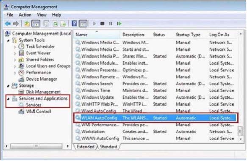Sort by the Status column header
The width and height of the screenshot is (247, 161).
click(x=163, y=35)
